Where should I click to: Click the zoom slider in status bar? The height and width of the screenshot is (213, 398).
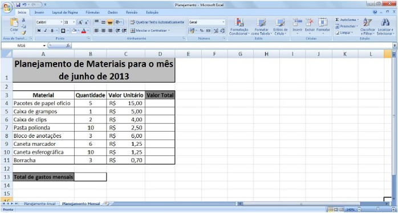pyautogui.click(x=377, y=210)
